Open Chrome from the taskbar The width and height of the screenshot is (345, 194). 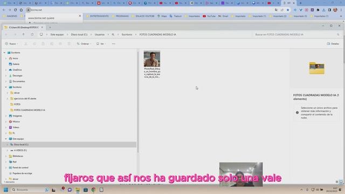point(93,190)
